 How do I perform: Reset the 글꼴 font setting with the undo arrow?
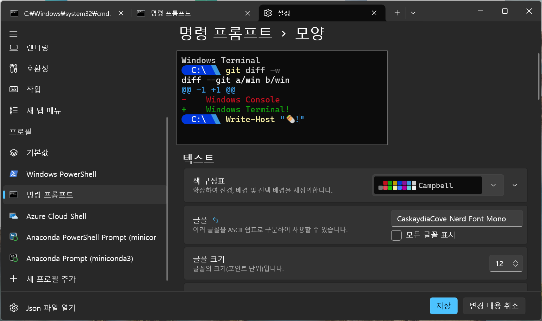(216, 220)
